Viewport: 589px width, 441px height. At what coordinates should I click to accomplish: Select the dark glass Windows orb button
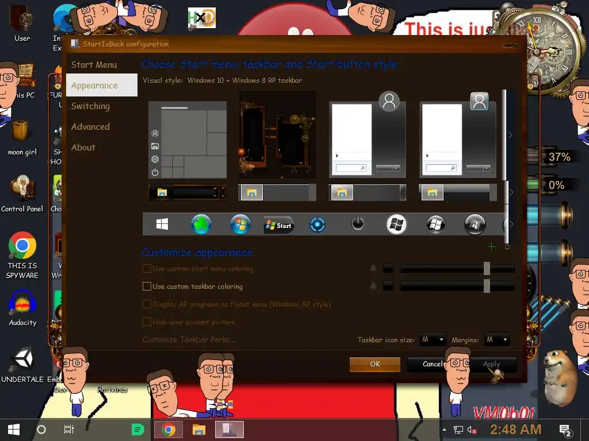coord(475,225)
